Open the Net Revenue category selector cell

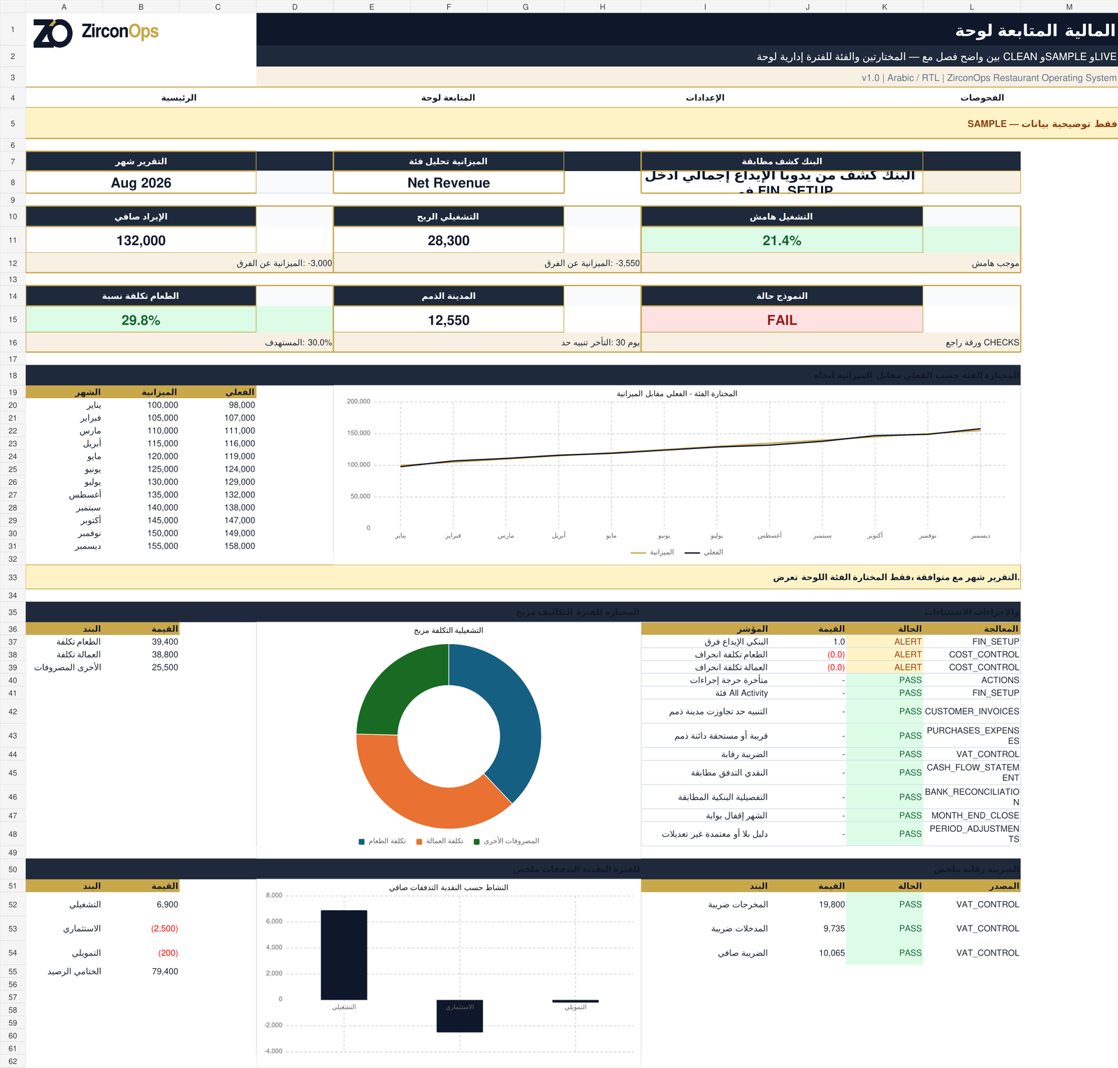(449, 183)
